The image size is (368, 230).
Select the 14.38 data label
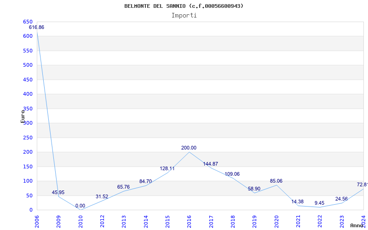point(298,201)
